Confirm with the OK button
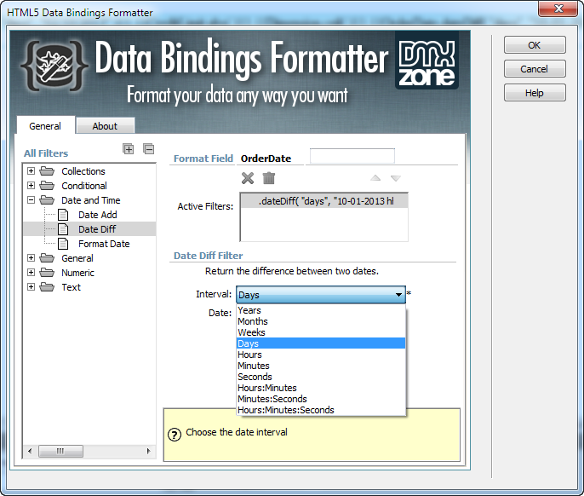This screenshot has height=496, width=584. tap(535, 45)
